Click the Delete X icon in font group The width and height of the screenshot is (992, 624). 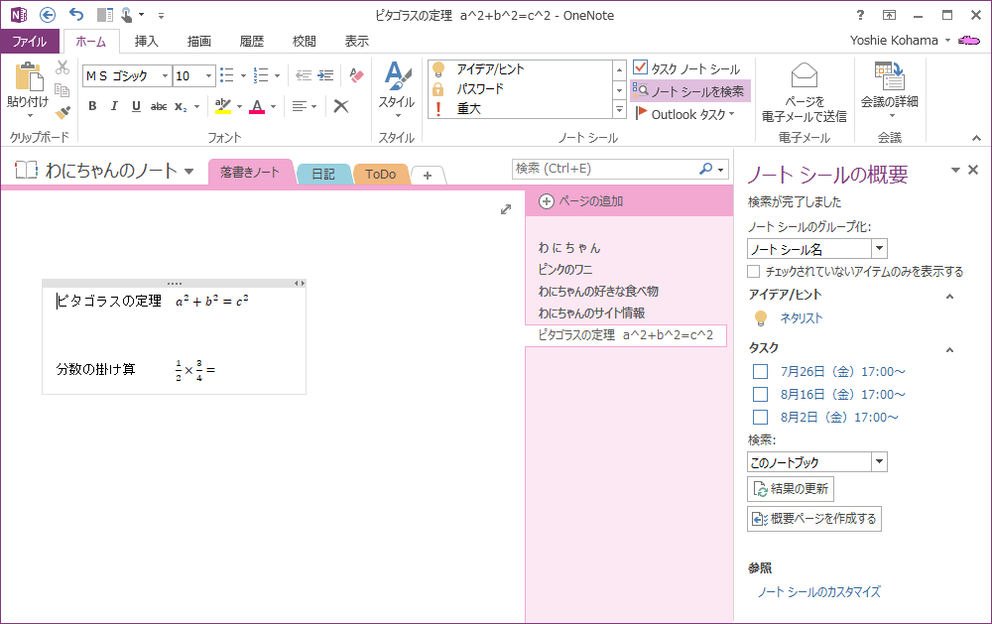tap(341, 106)
